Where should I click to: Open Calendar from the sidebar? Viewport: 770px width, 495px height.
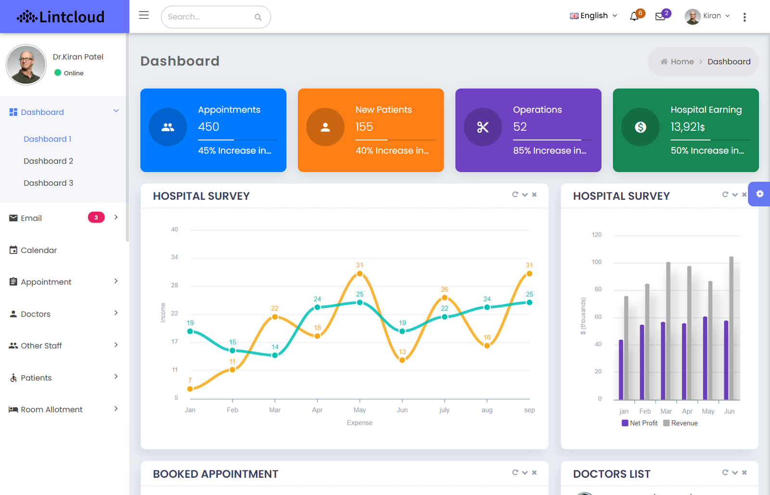click(x=38, y=250)
